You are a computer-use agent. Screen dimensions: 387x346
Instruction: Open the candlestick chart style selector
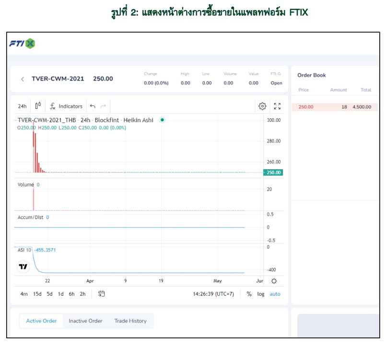click(x=38, y=106)
